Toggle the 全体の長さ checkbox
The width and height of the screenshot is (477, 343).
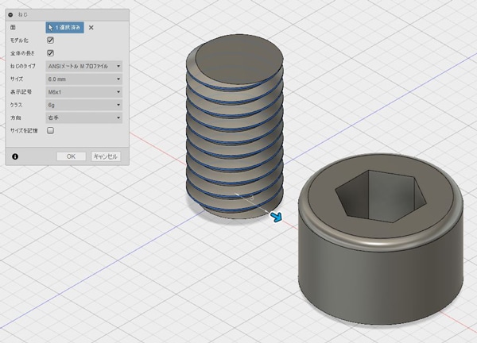[x=51, y=53]
